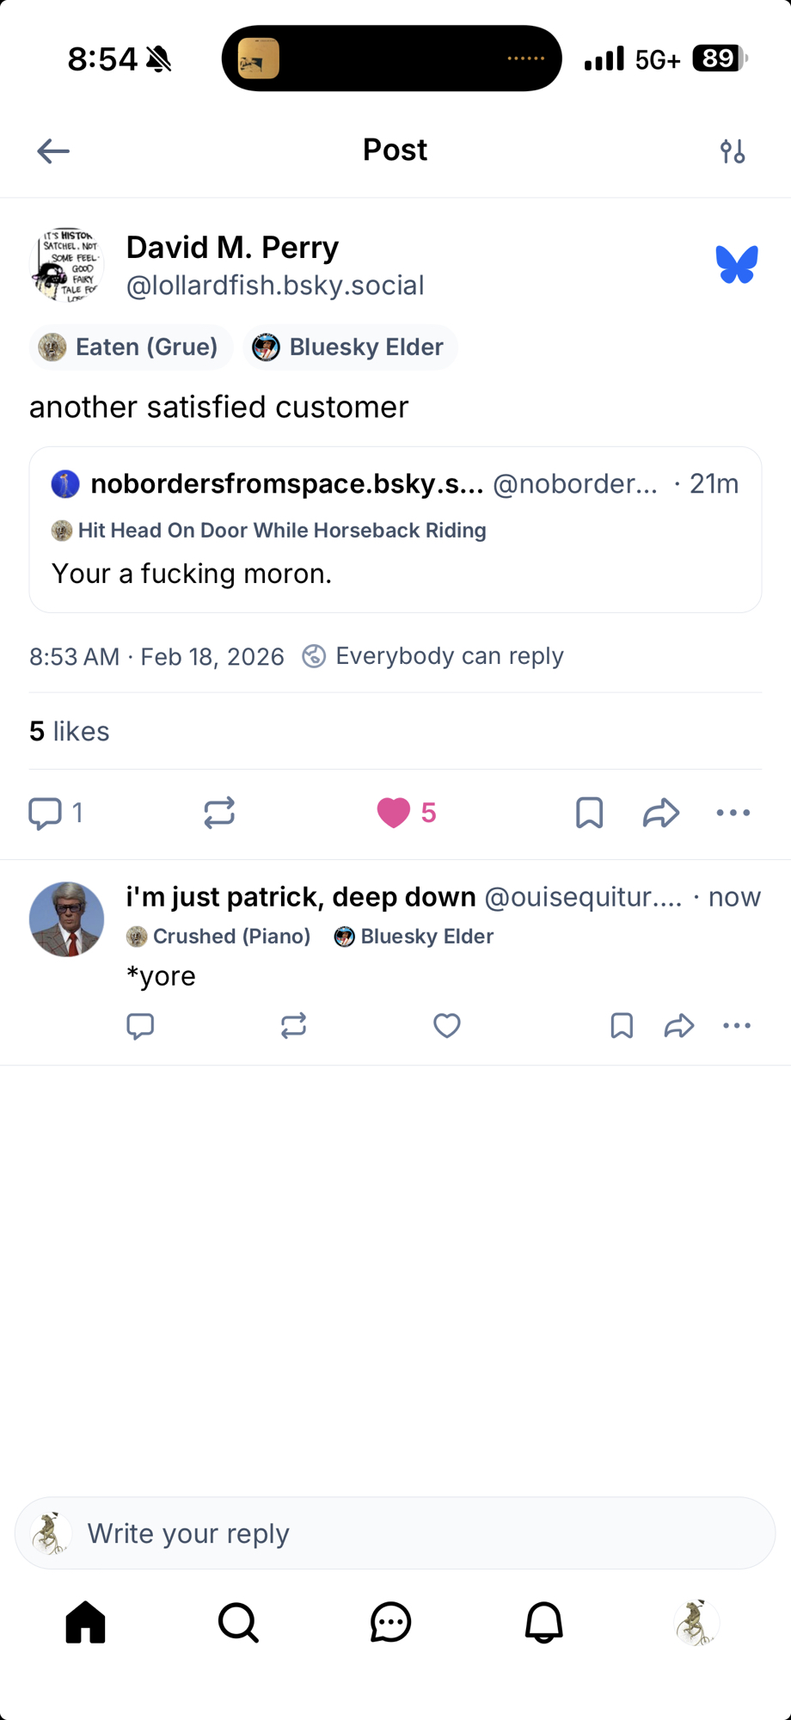View the "5 likes" list
Image resolution: width=791 pixels, height=1720 pixels.
[70, 731]
